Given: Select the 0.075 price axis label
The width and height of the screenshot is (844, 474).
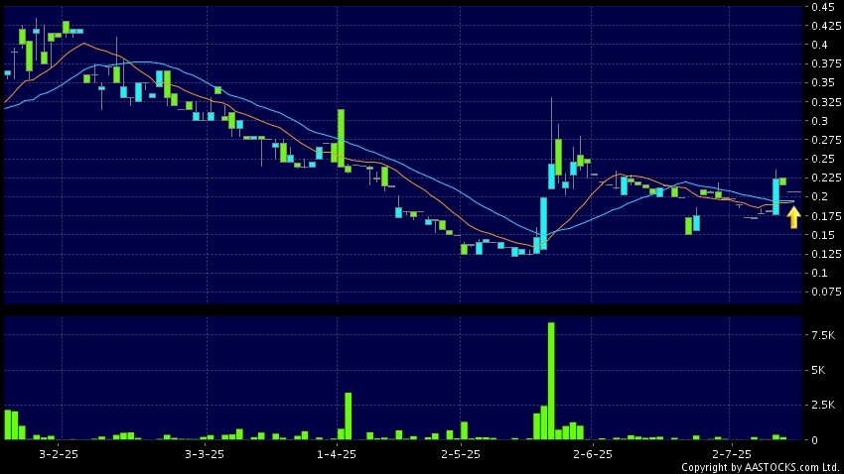Looking at the screenshot, I should click(826, 292).
